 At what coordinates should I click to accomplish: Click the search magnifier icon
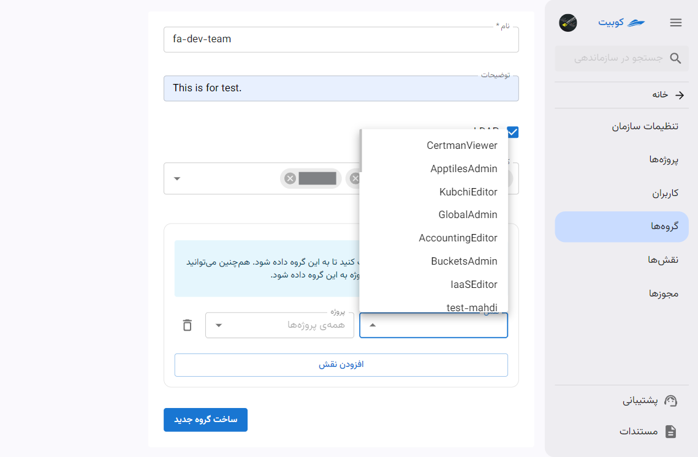(x=675, y=58)
